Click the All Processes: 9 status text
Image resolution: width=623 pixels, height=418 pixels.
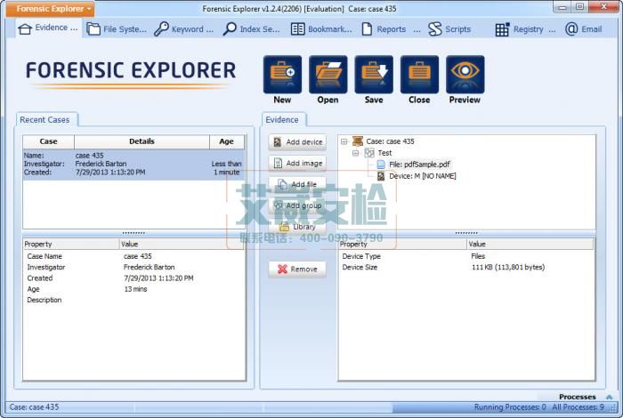tap(578, 407)
